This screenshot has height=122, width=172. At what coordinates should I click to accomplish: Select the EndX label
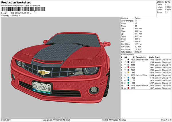pos(123,39)
